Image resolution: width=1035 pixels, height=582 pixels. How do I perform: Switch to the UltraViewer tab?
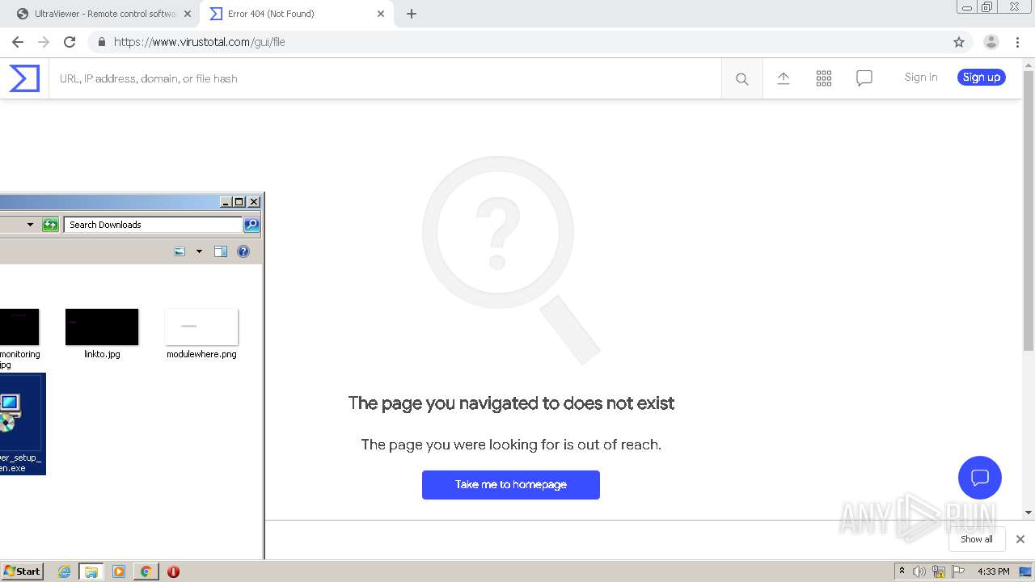pos(103,14)
